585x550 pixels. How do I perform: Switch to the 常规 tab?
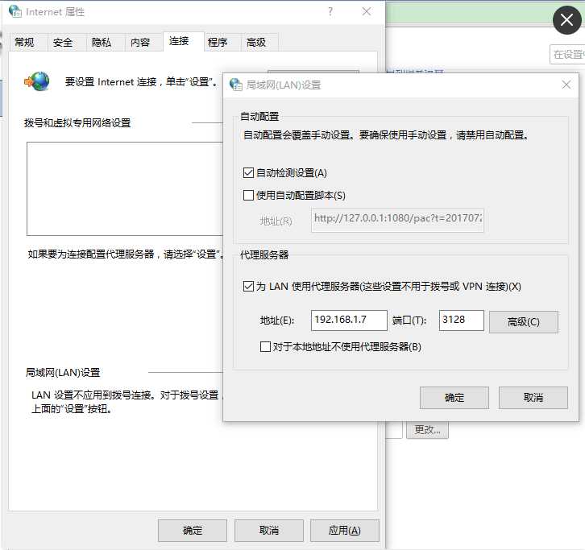click(25, 42)
